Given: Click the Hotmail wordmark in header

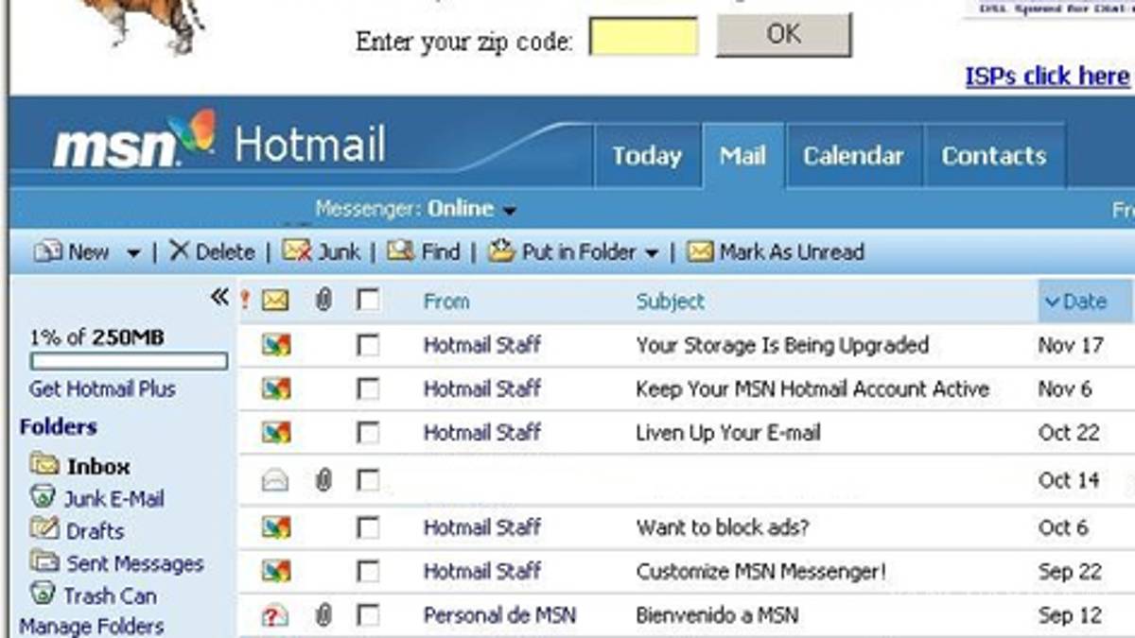Looking at the screenshot, I should [x=310, y=145].
